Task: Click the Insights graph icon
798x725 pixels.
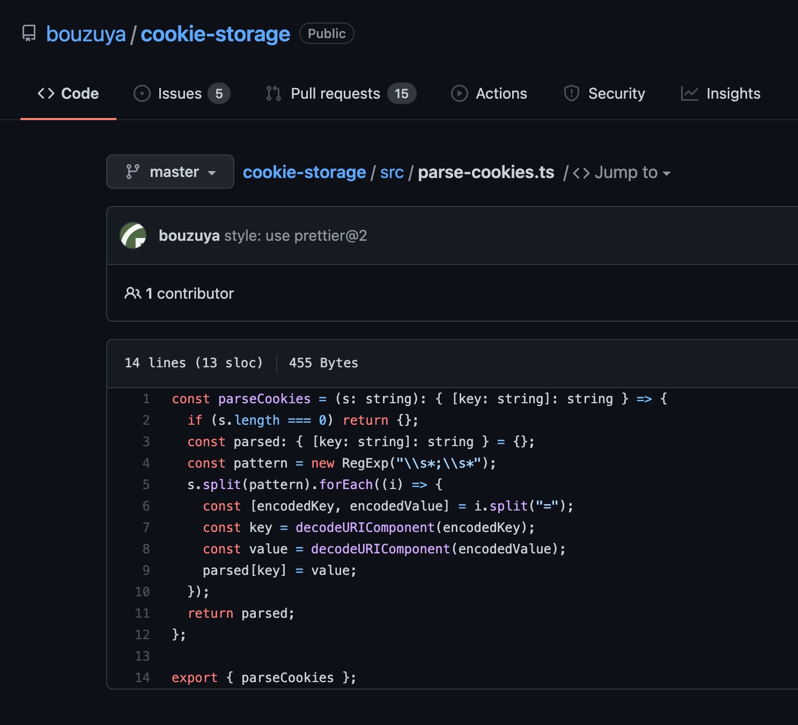Action: 689,93
